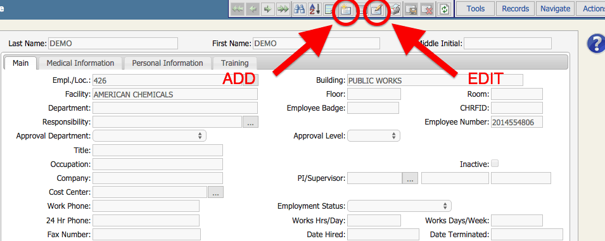This screenshot has width=605, height=241.
Task: Click the Last Name field
Action: [x=113, y=44]
